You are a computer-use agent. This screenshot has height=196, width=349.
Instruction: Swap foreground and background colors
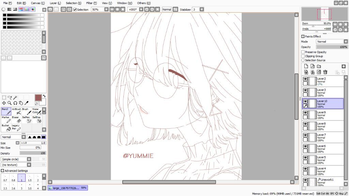pos(44,96)
